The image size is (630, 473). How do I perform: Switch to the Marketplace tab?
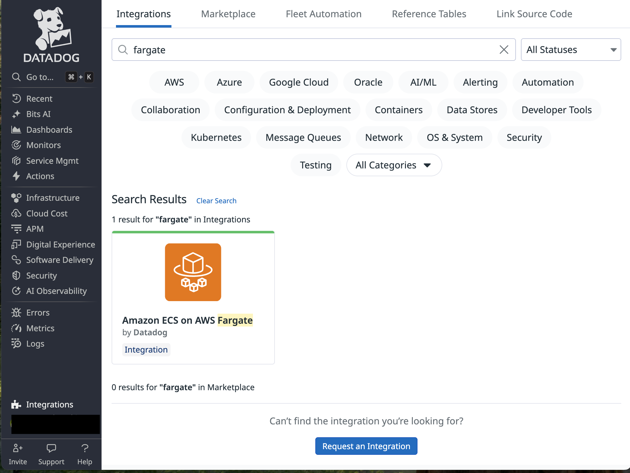228,14
